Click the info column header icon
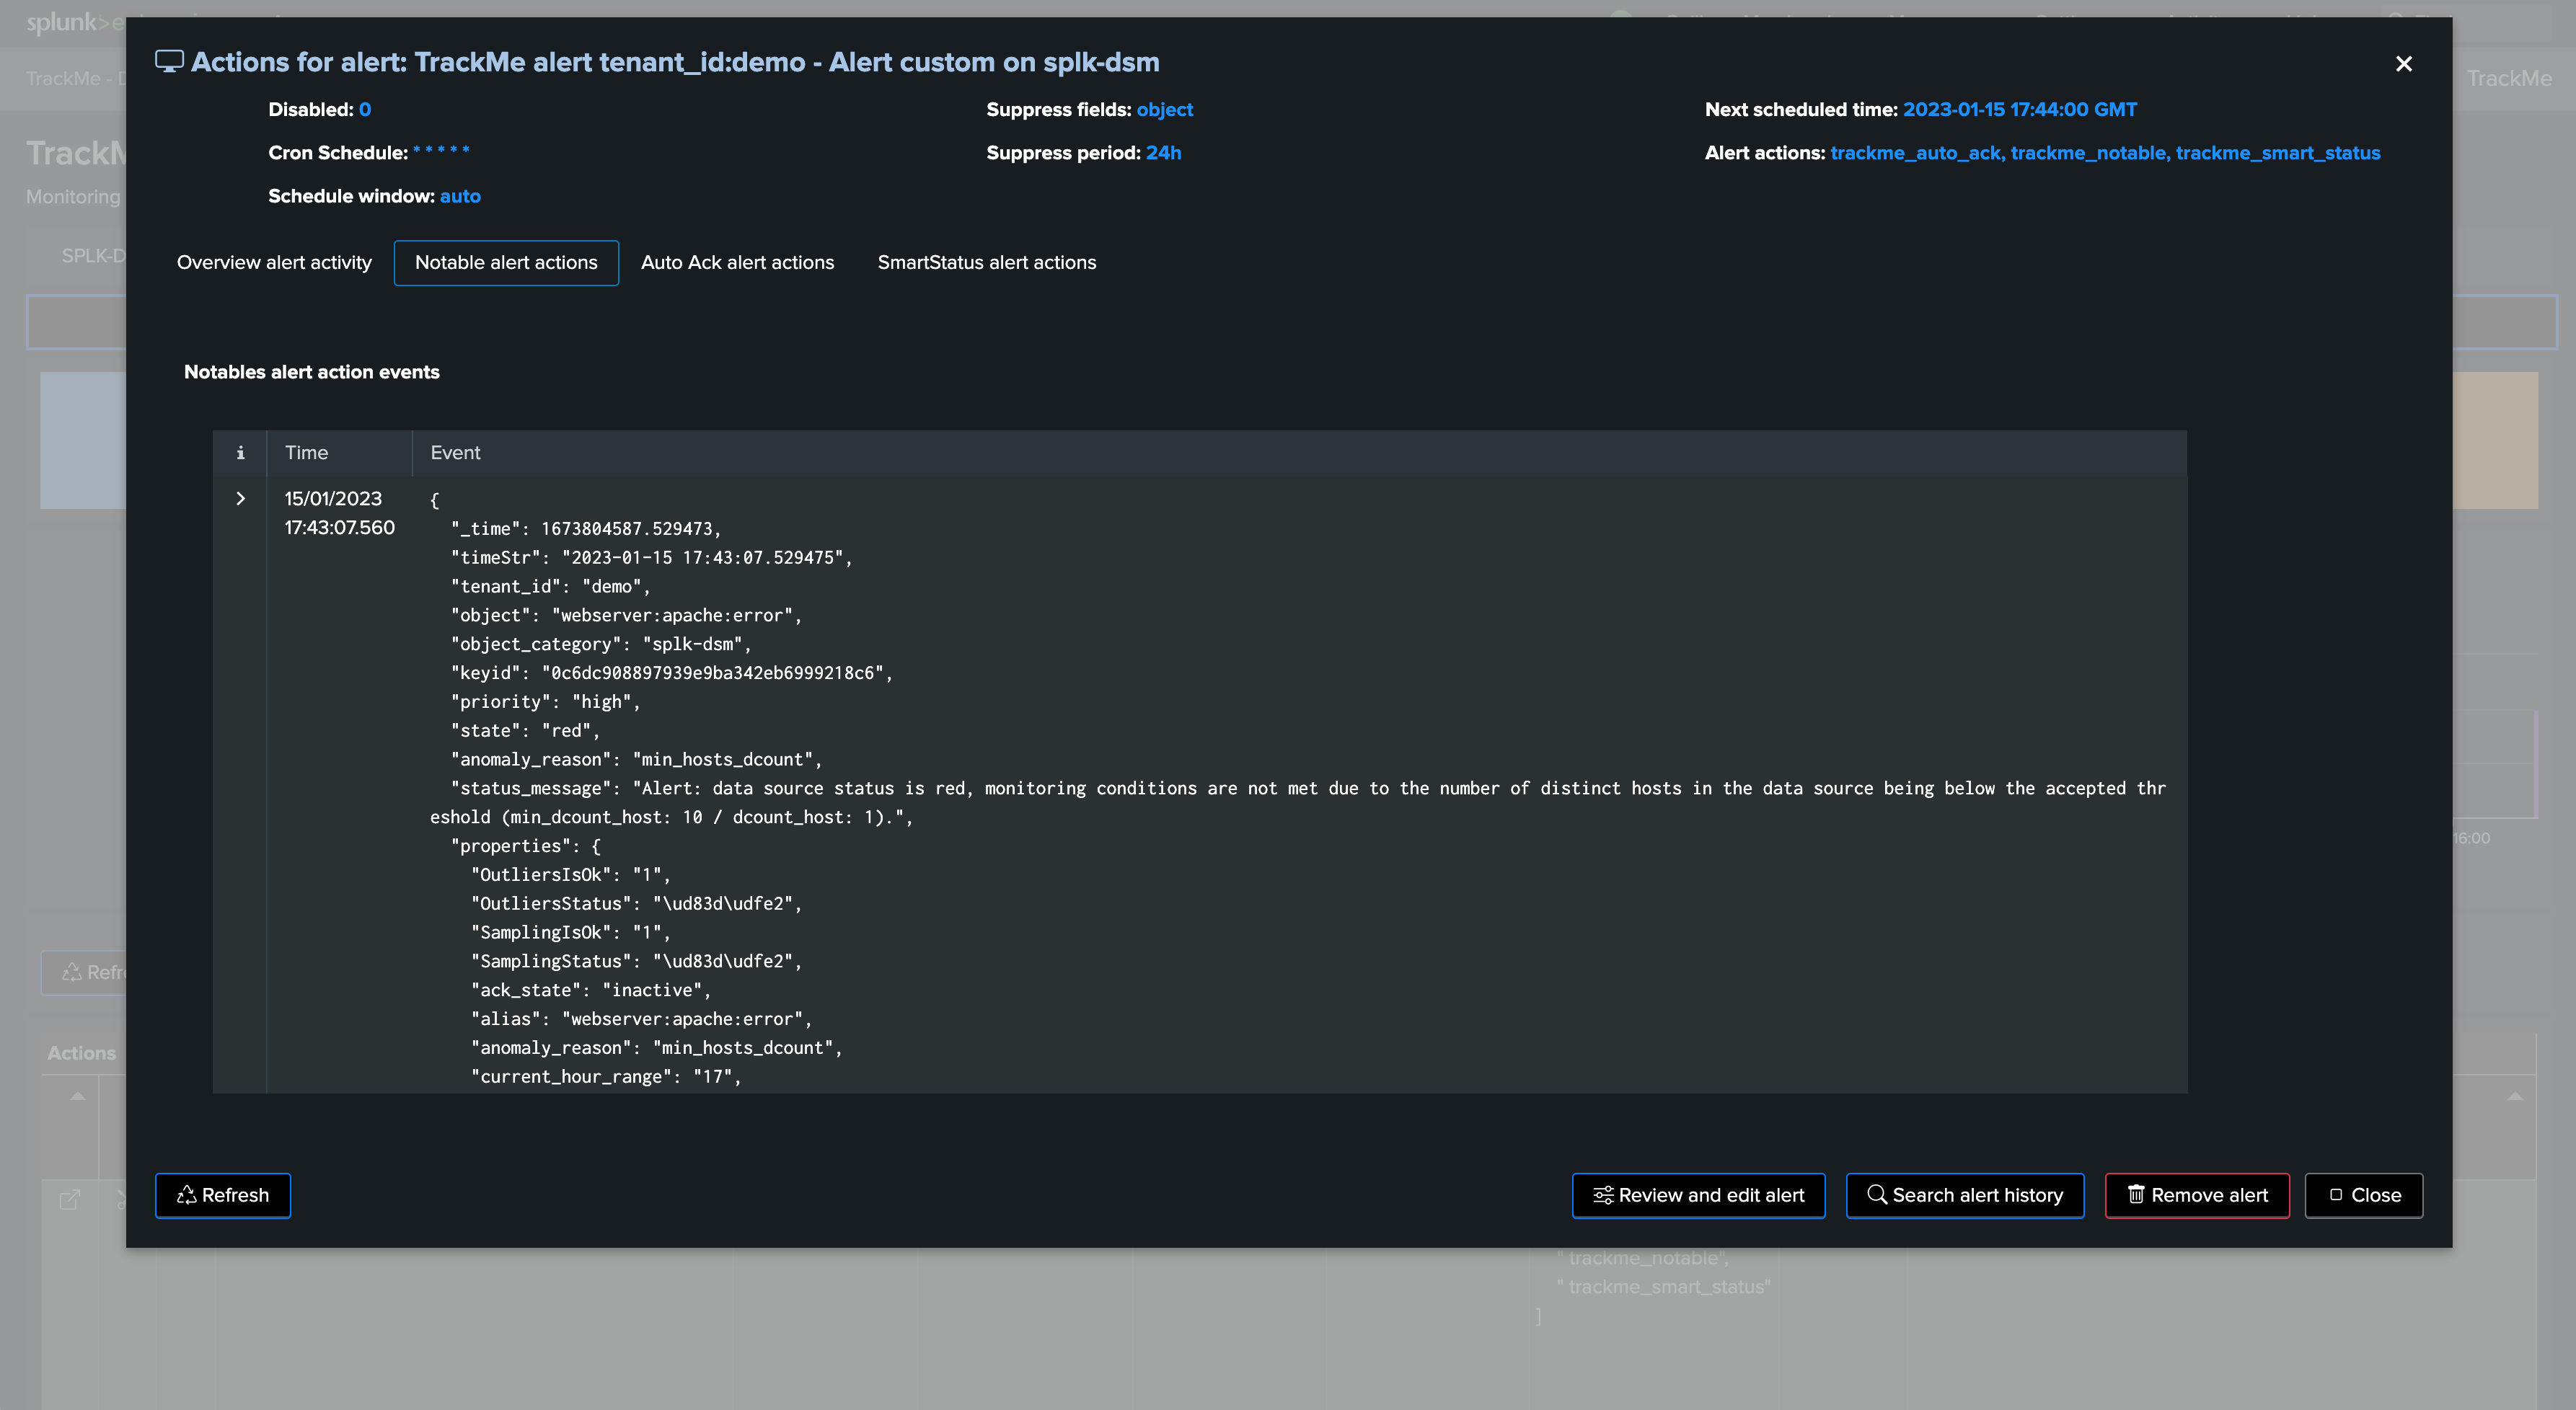This screenshot has width=2576, height=1410. [x=240, y=453]
